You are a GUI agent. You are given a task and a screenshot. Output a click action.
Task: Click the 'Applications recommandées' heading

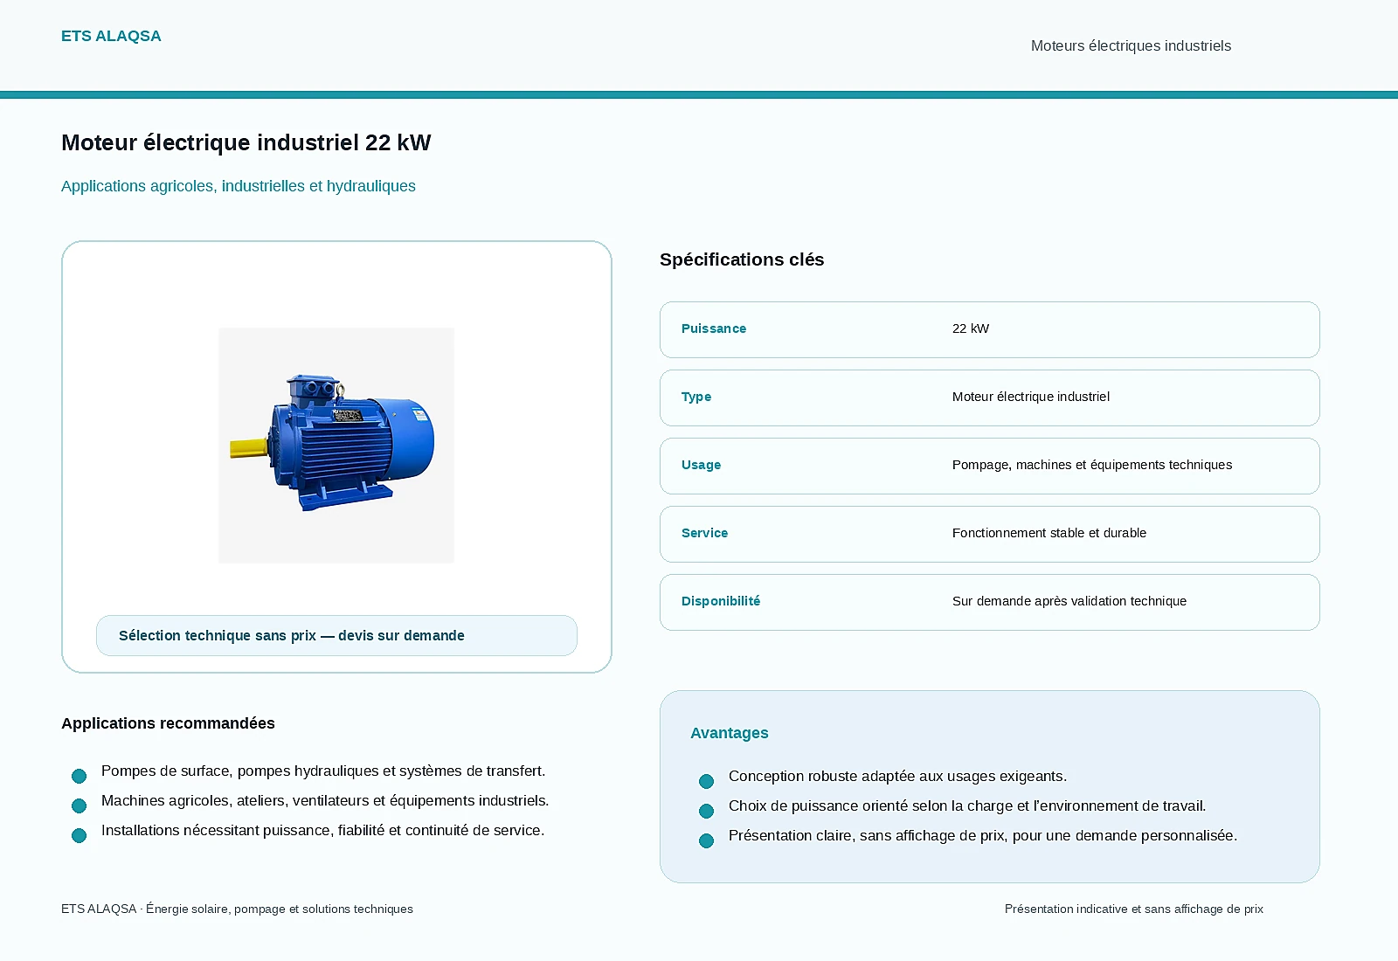point(168,723)
